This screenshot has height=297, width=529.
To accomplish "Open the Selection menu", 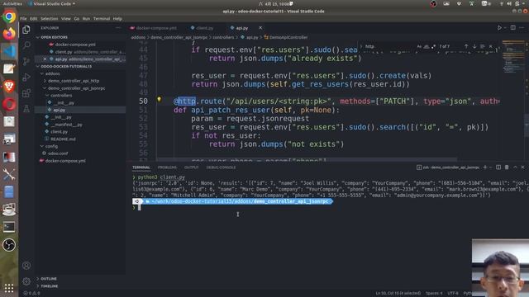I will (x=50, y=18).
